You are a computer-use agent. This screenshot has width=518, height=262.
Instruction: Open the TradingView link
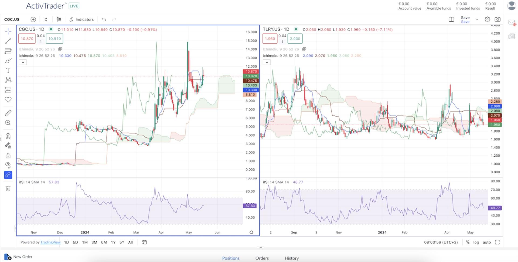point(50,242)
